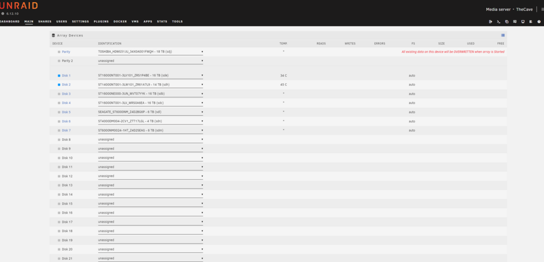This screenshot has width=544, height=262.
Task: Open the Disk 2 settings link
Action: 66,85
